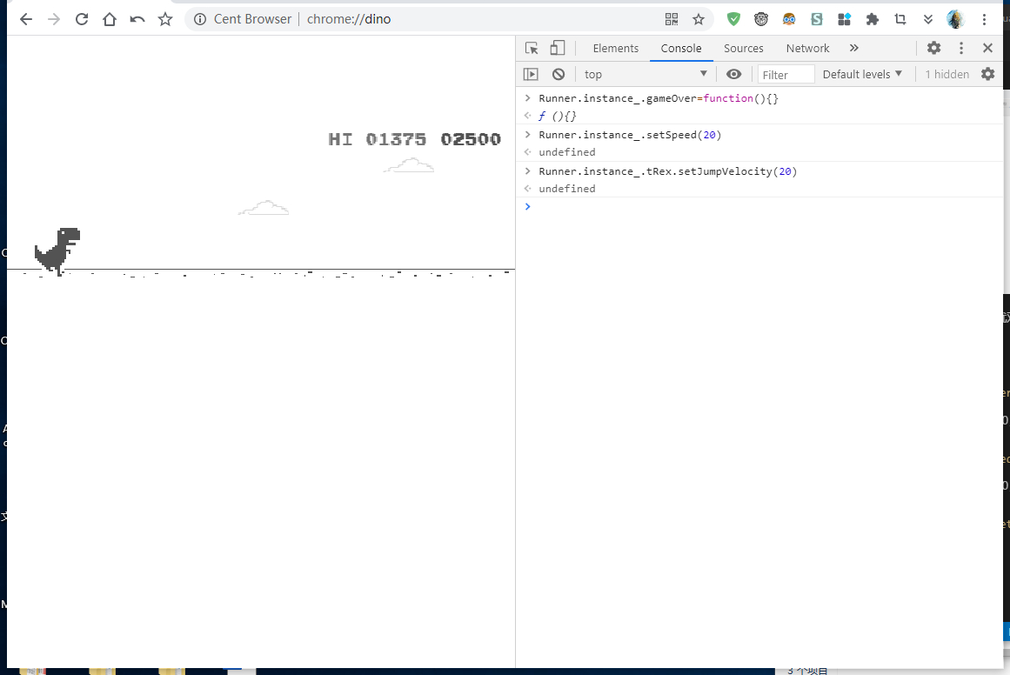The width and height of the screenshot is (1010, 675).
Task: Click the crop screenshot tool icon
Action: pos(900,19)
